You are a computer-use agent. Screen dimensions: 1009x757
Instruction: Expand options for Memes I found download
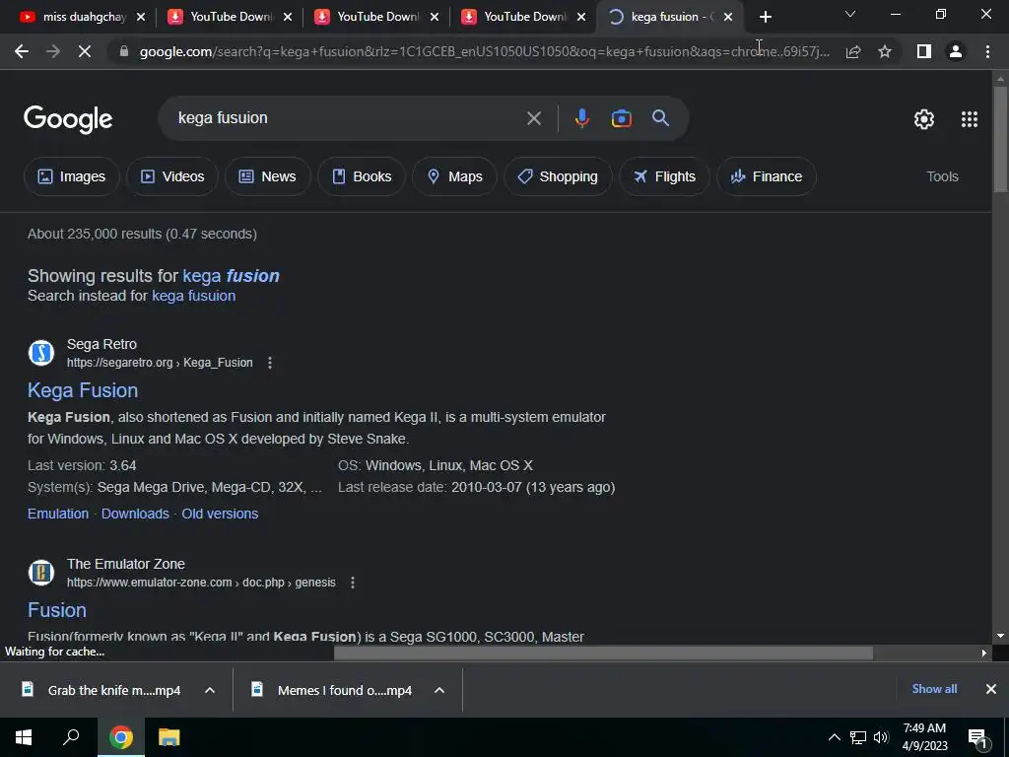tap(439, 690)
